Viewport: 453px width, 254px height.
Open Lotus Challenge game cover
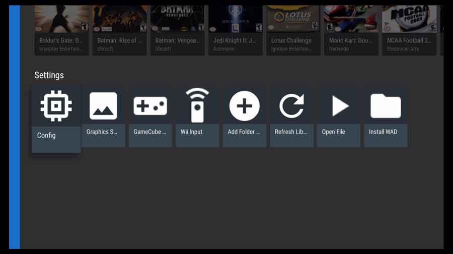[293, 19]
